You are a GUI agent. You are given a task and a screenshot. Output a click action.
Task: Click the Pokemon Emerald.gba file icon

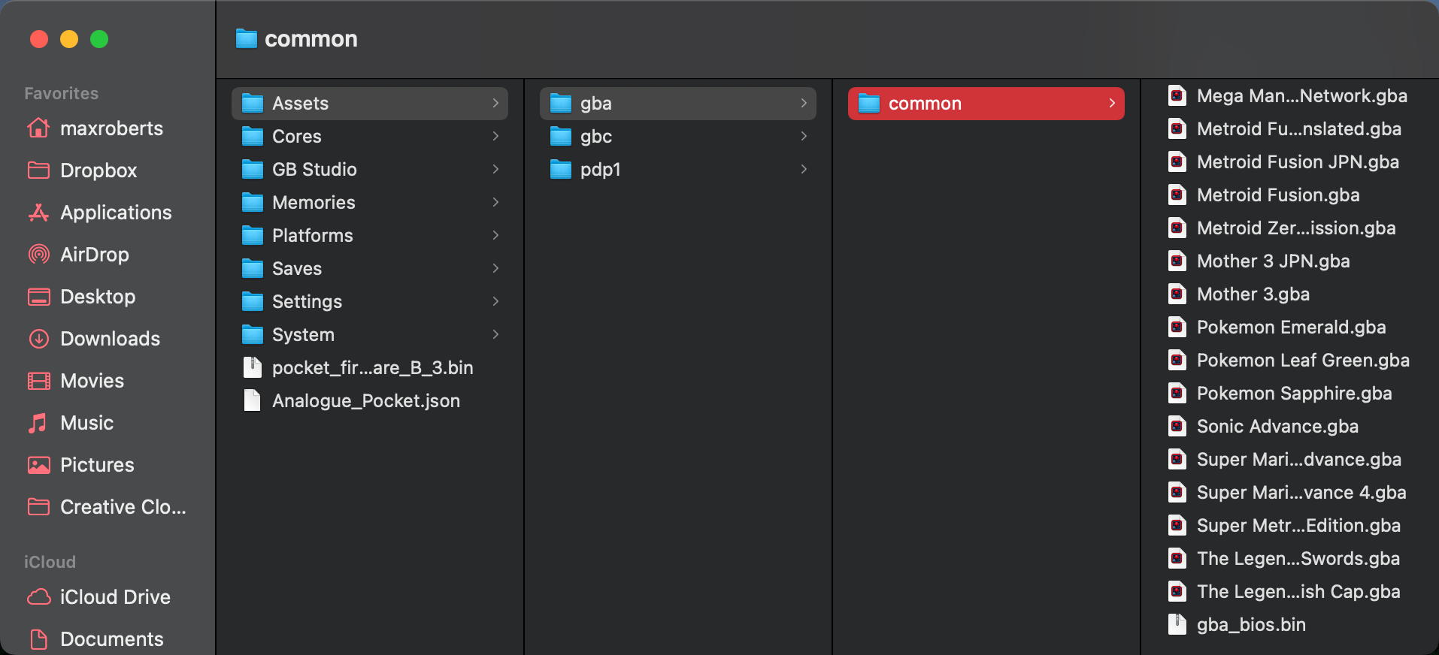coord(1177,327)
